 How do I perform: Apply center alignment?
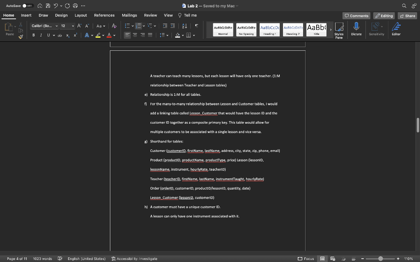coord(134,35)
